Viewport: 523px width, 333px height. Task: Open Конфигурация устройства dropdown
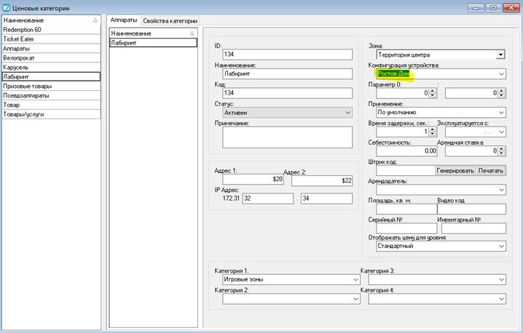click(x=501, y=74)
